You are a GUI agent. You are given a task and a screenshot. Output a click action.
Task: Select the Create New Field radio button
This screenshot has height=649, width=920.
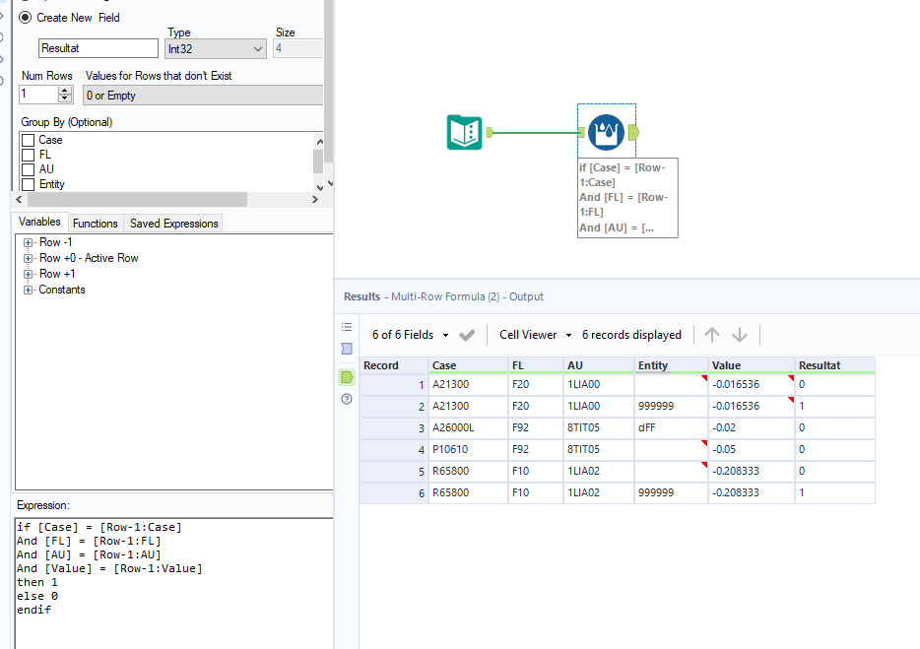pos(25,18)
